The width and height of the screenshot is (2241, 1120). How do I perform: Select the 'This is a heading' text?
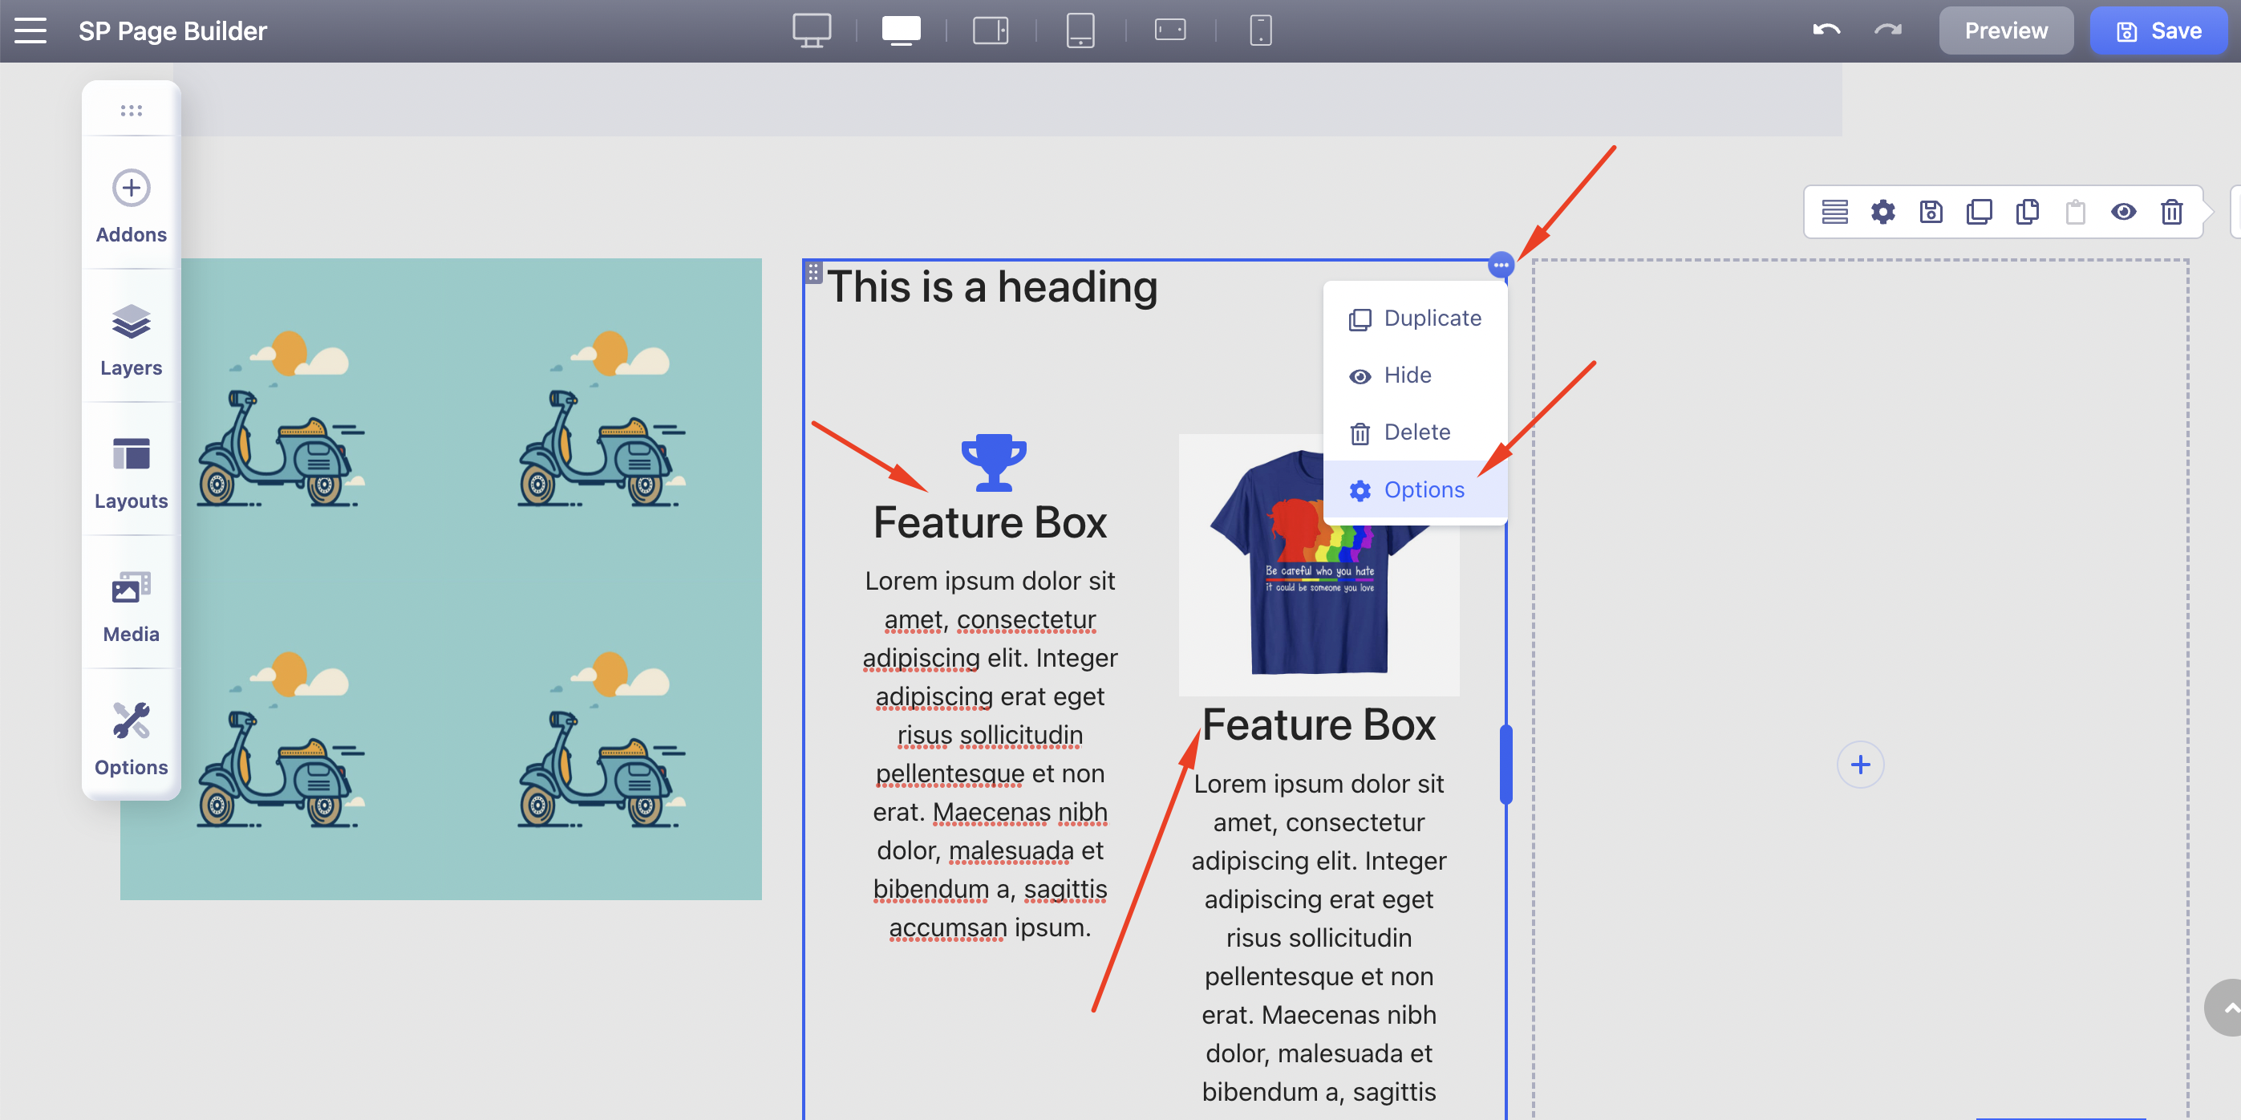click(991, 286)
